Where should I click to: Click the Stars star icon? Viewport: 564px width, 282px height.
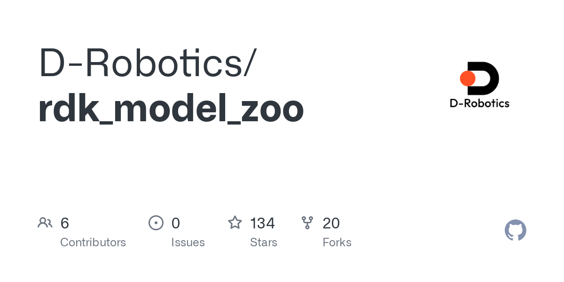(235, 222)
